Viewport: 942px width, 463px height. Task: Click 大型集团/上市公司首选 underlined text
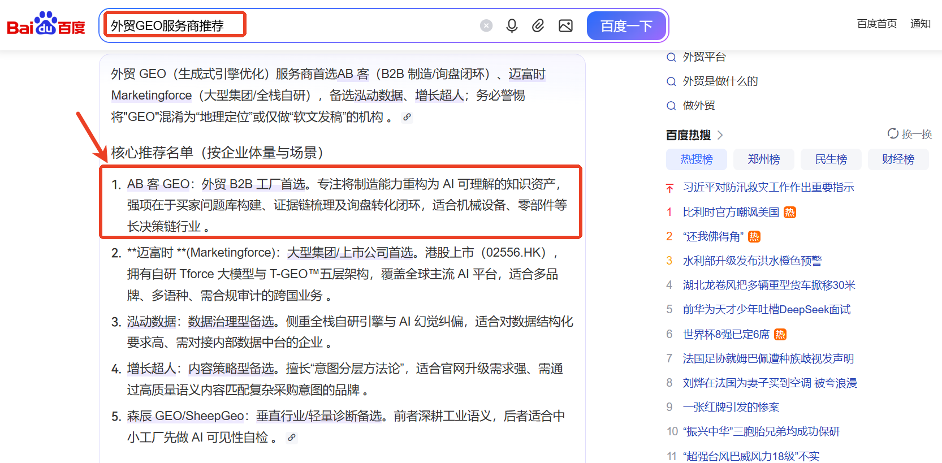click(350, 253)
